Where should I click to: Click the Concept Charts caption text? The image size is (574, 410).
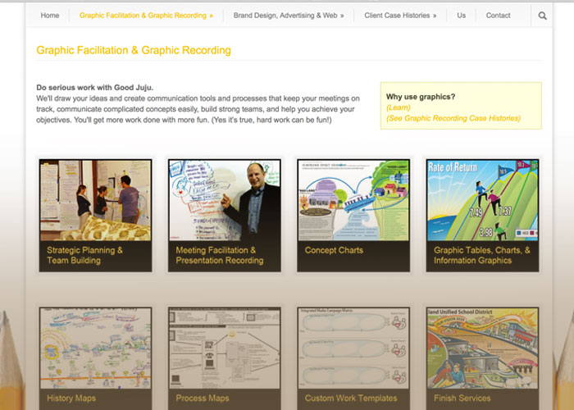click(334, 250)
